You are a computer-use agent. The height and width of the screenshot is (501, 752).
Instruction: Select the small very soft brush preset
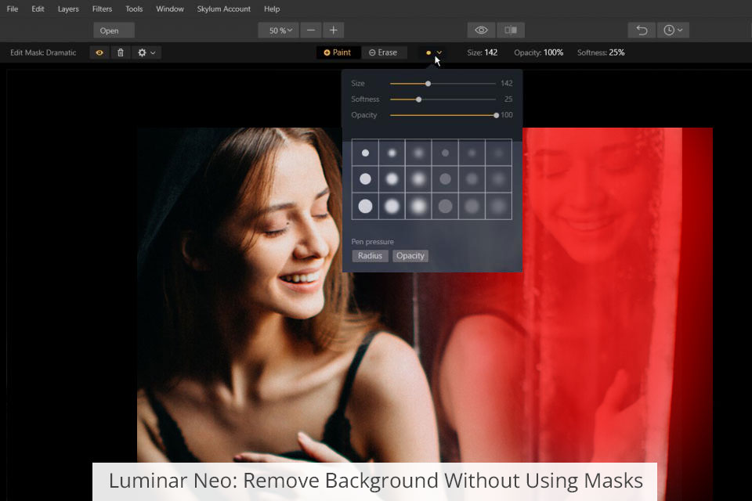[418, 153]
